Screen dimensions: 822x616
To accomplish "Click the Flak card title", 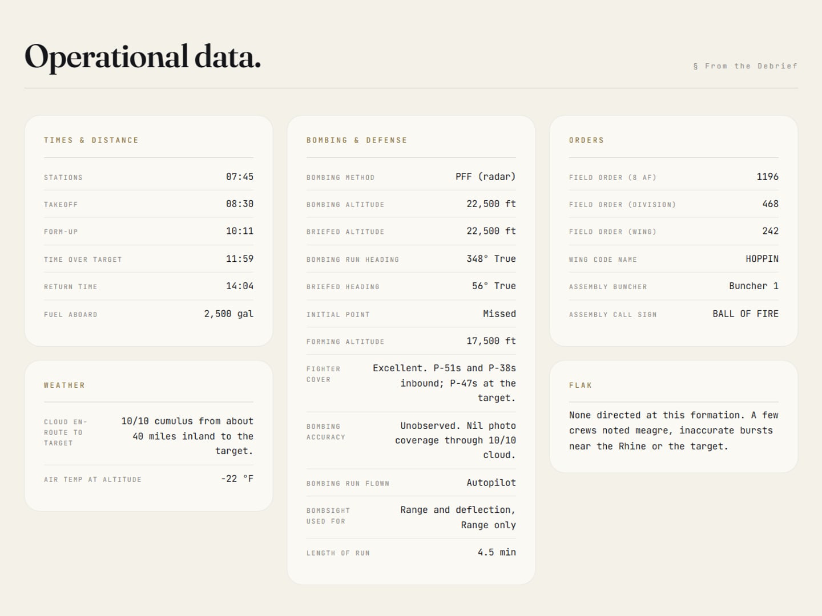I will click(x=581, y=386).
